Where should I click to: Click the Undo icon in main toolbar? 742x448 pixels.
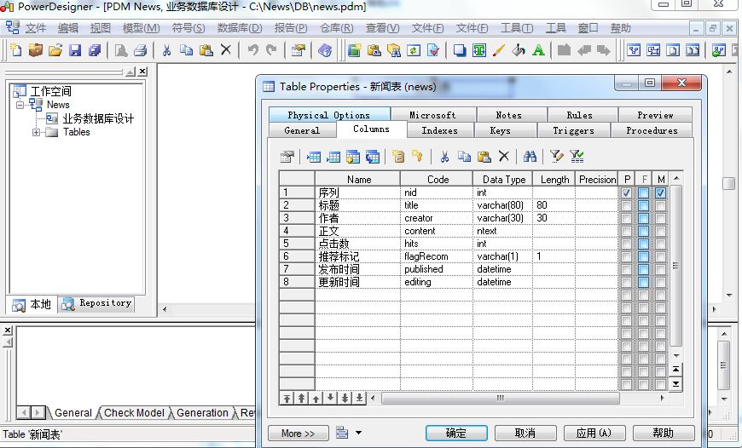[252, 50]
